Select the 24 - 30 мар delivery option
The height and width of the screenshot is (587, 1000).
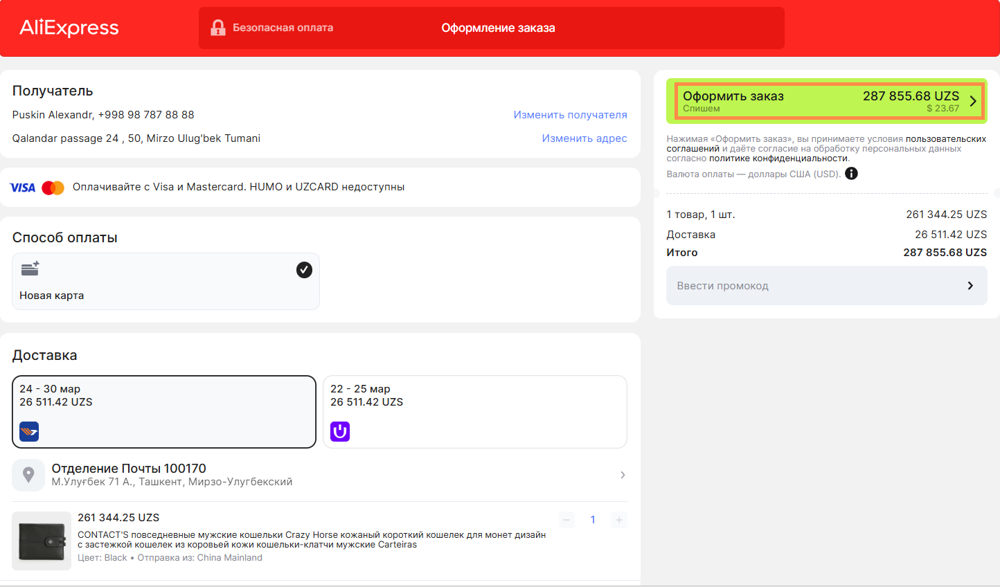(x=164, y=411)
